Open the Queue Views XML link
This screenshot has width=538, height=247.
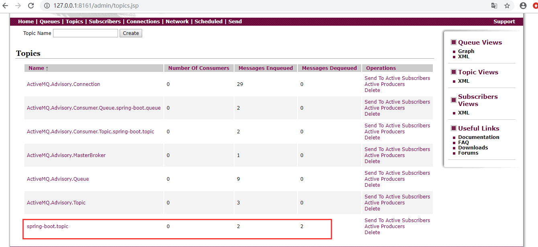pyautogui.click(x=463, y=57)
